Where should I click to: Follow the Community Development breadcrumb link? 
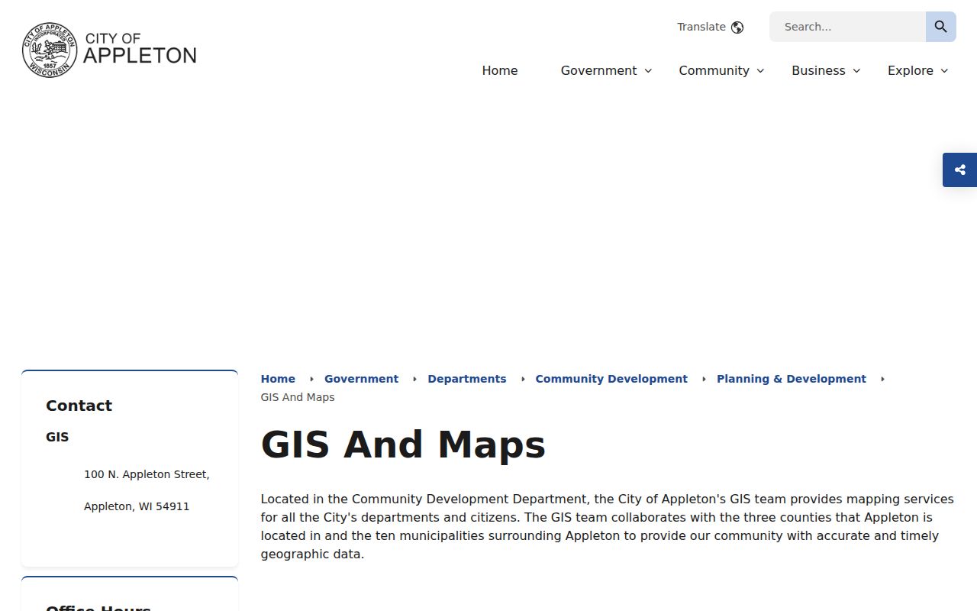coord(611,379)
